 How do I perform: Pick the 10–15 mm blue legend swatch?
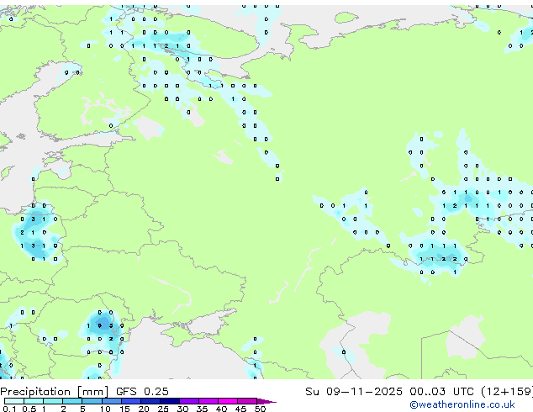(112, 401)
